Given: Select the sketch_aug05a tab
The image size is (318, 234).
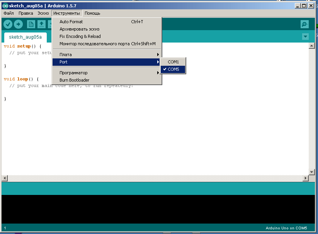Looking at the screenshot, I should click(x=26, y=37).
